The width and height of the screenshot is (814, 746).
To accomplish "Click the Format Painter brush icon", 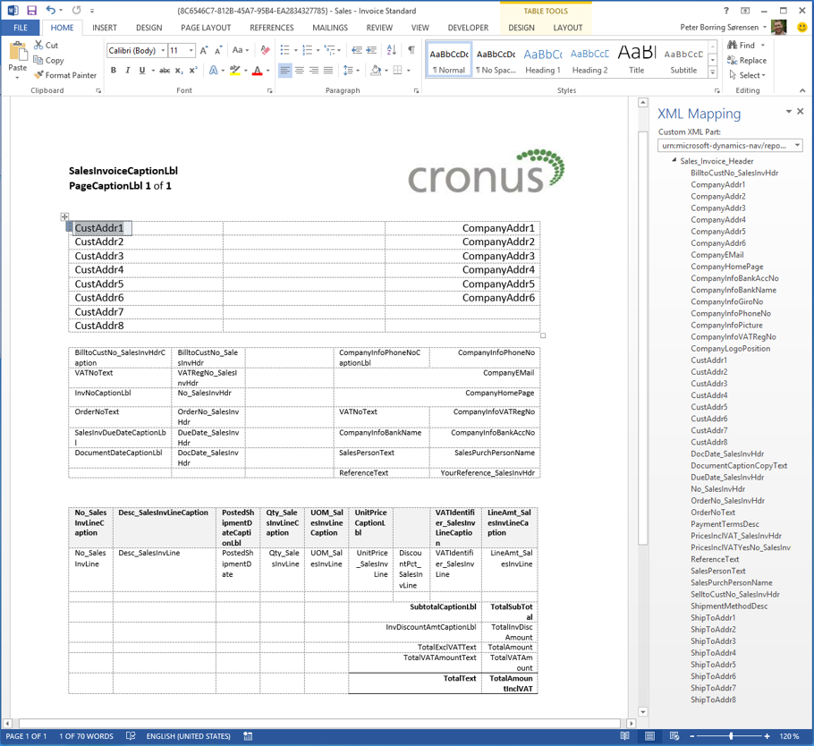I will [x=38, y=75].
